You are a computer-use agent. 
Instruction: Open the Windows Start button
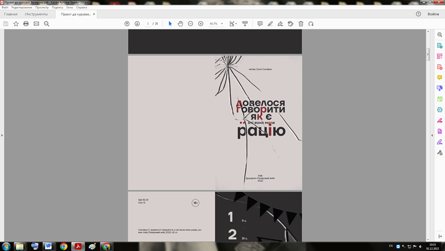click(x=6, y=246)
